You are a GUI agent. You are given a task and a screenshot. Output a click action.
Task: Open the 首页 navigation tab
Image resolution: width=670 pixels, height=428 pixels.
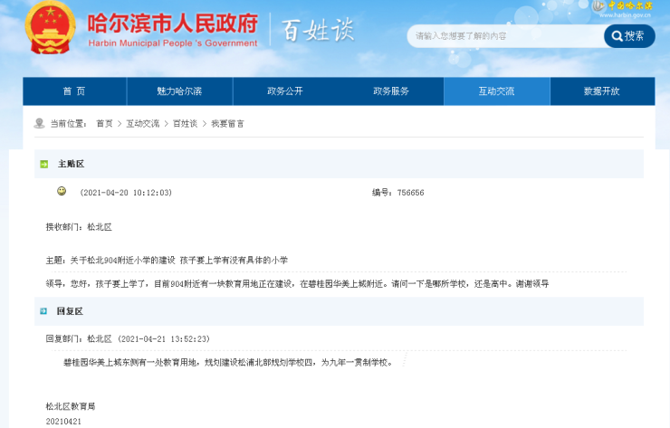(x=75, y=91)
